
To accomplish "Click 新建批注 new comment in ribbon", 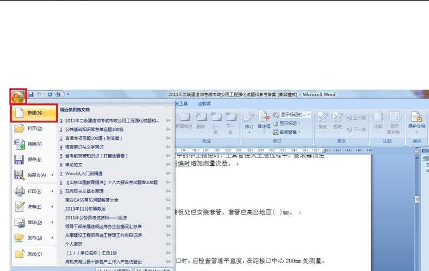I will (x=184, y=121).
